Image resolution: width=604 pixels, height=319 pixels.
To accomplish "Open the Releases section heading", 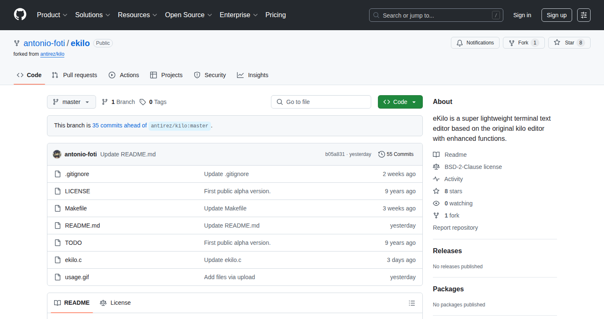I will tap(447, 251).
